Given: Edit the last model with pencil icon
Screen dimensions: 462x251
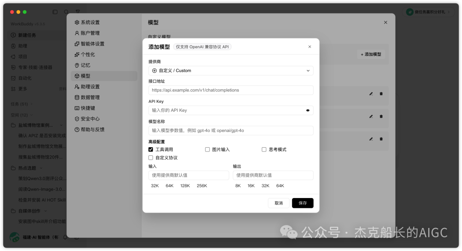Looking at the screenshot, I should [371, 139].
